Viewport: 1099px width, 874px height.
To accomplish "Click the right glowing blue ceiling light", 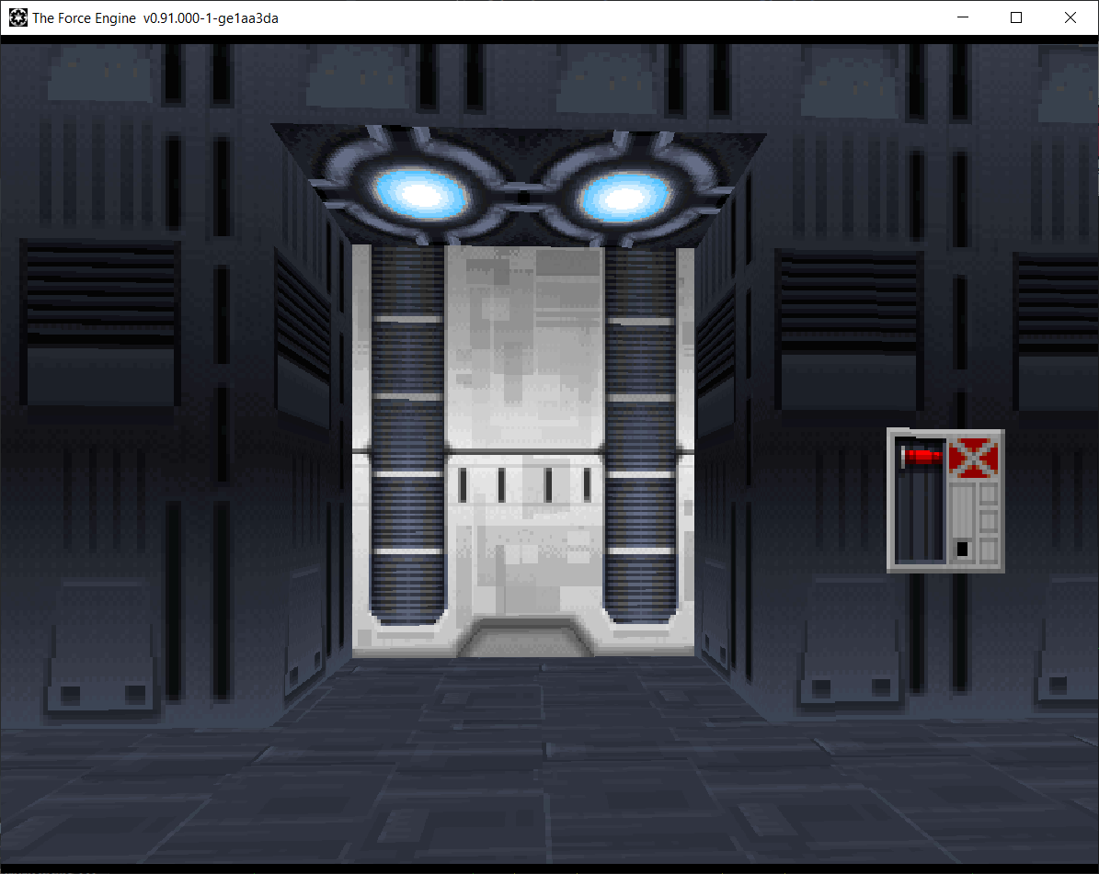I will point(625,198).
